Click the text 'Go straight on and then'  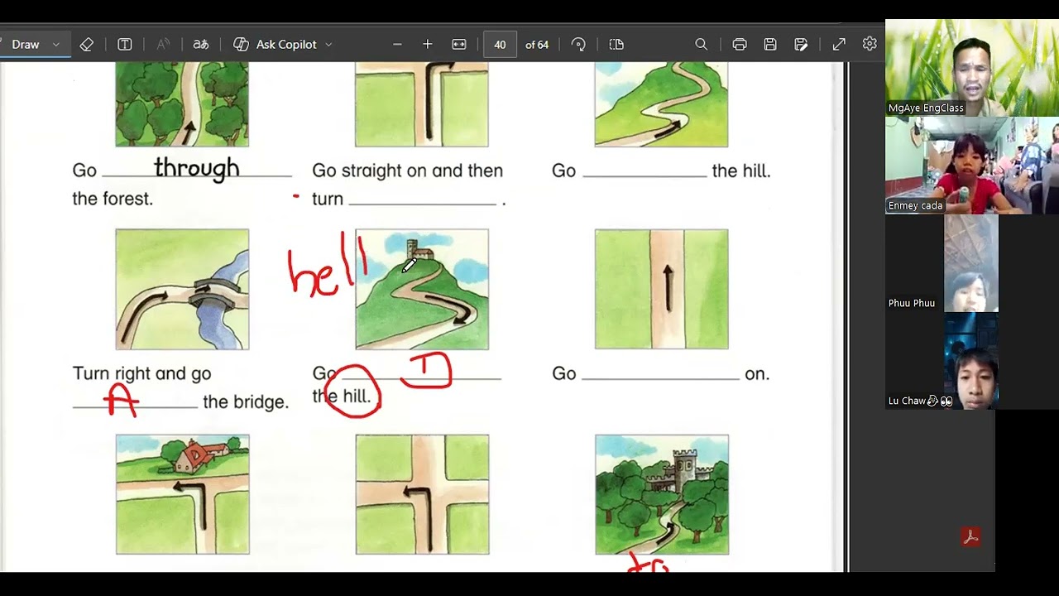pyautogui.click(x=407, y=171)
